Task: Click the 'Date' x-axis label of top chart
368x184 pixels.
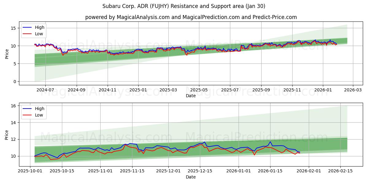Action: [191, 96]
